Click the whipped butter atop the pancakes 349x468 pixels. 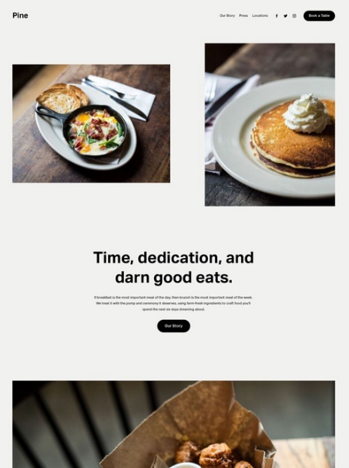pos(306,114)
